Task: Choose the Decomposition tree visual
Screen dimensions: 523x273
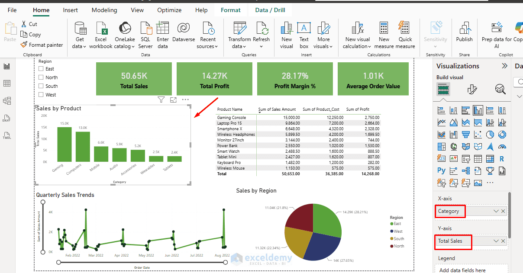Action: pos(466,171)
